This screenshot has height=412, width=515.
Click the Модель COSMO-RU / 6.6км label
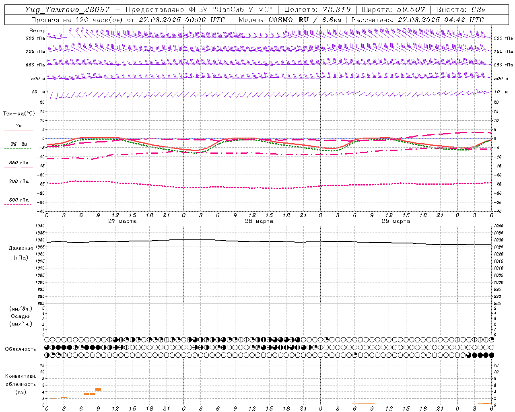click(290, 20)
